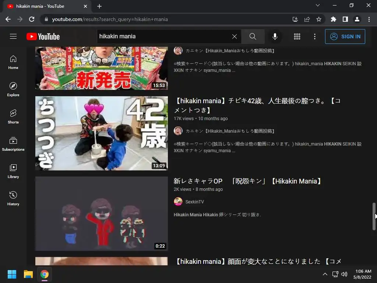Close the hikakin mania tab
This screenshot has height=283, width=377.
85,6
